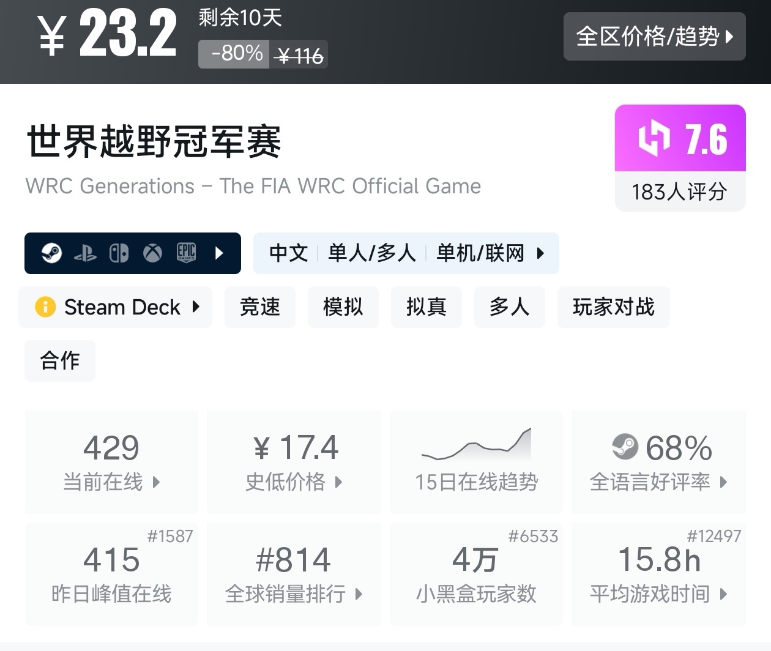Expand the Steam Deck arrow
This screenshot has width=771, height=651.
point(196,307)
